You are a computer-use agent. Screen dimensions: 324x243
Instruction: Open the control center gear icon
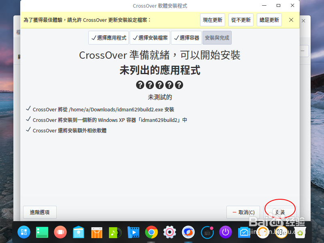(170, 232)
